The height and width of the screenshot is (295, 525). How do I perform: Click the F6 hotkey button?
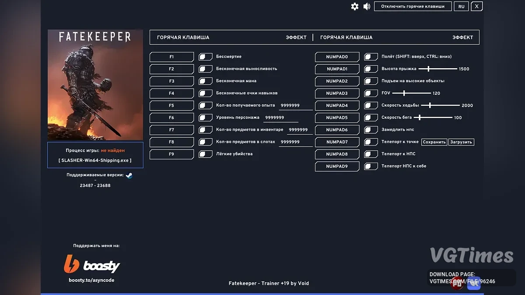tap(172, 118)
